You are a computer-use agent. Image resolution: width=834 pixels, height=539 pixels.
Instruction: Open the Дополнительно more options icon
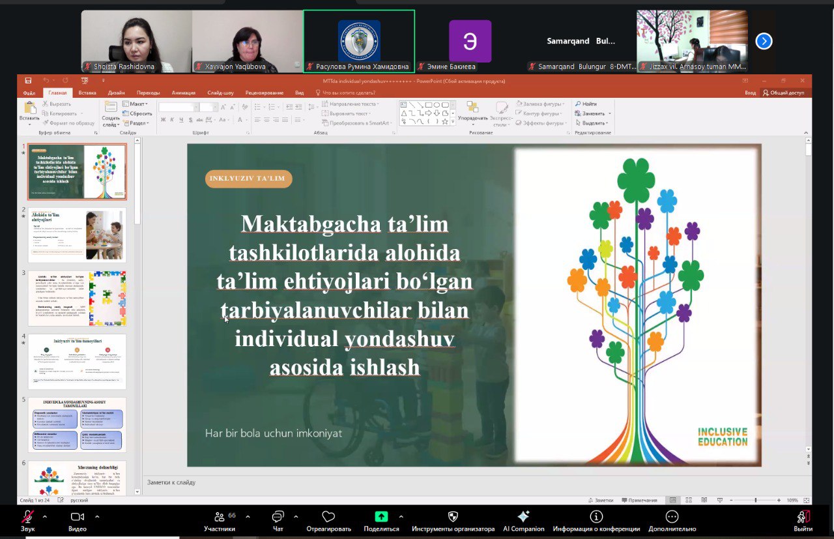[672, 517]
